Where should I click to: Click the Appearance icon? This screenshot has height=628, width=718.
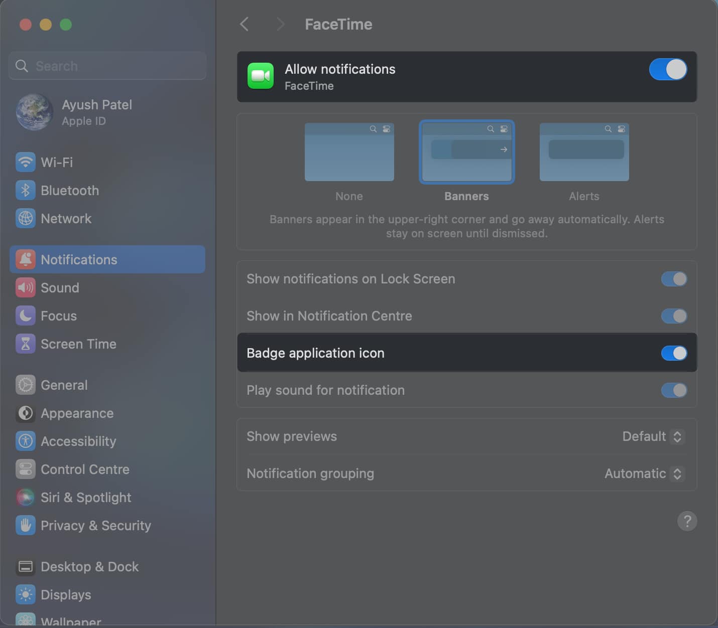click(26, 413)
